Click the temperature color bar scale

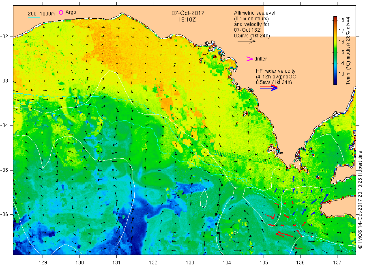click(335, 51)
